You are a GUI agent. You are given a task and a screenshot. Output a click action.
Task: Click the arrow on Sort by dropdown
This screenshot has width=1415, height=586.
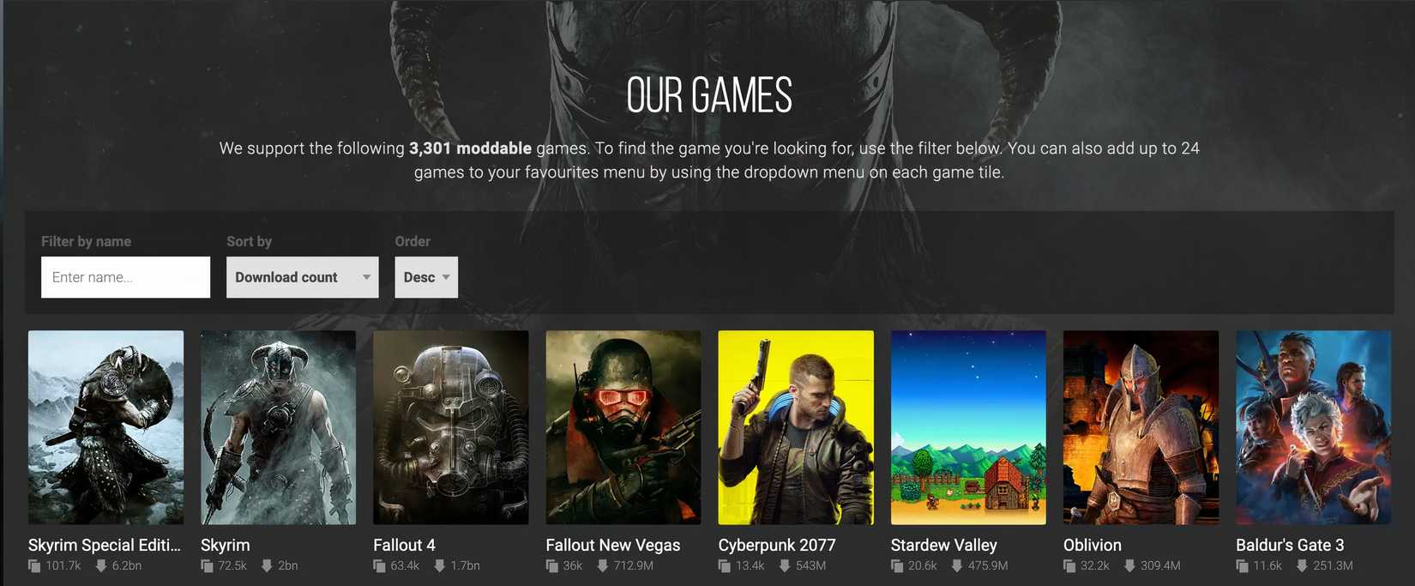(x=366, y=277)
